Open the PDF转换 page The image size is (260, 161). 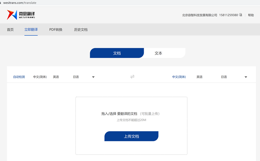click(x=56, y=30)
